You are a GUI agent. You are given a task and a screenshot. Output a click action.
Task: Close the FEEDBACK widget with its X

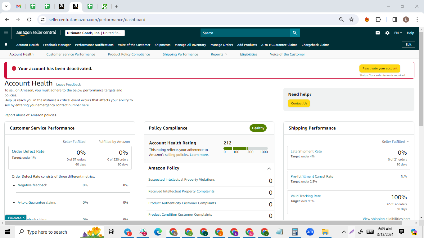coord(24,218)
